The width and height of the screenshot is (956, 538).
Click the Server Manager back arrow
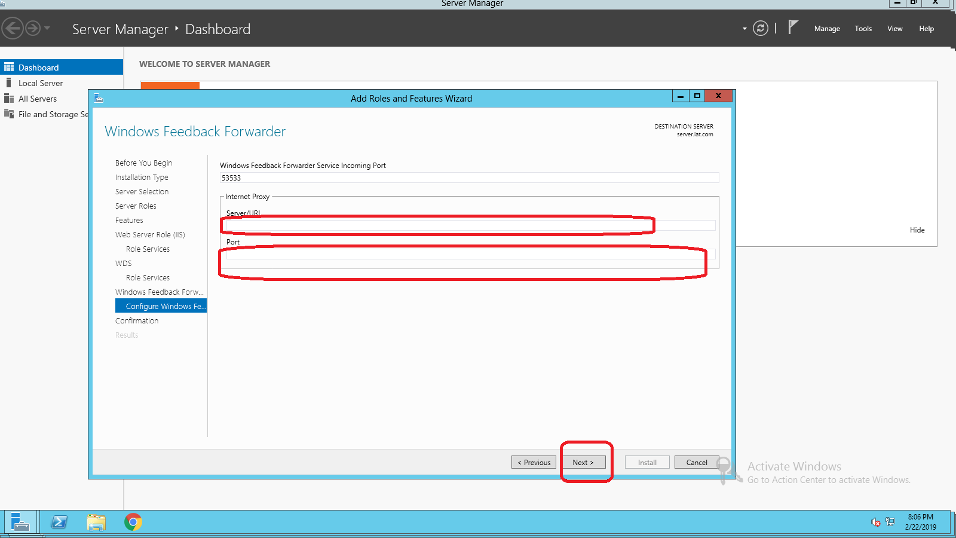[13, 28]
